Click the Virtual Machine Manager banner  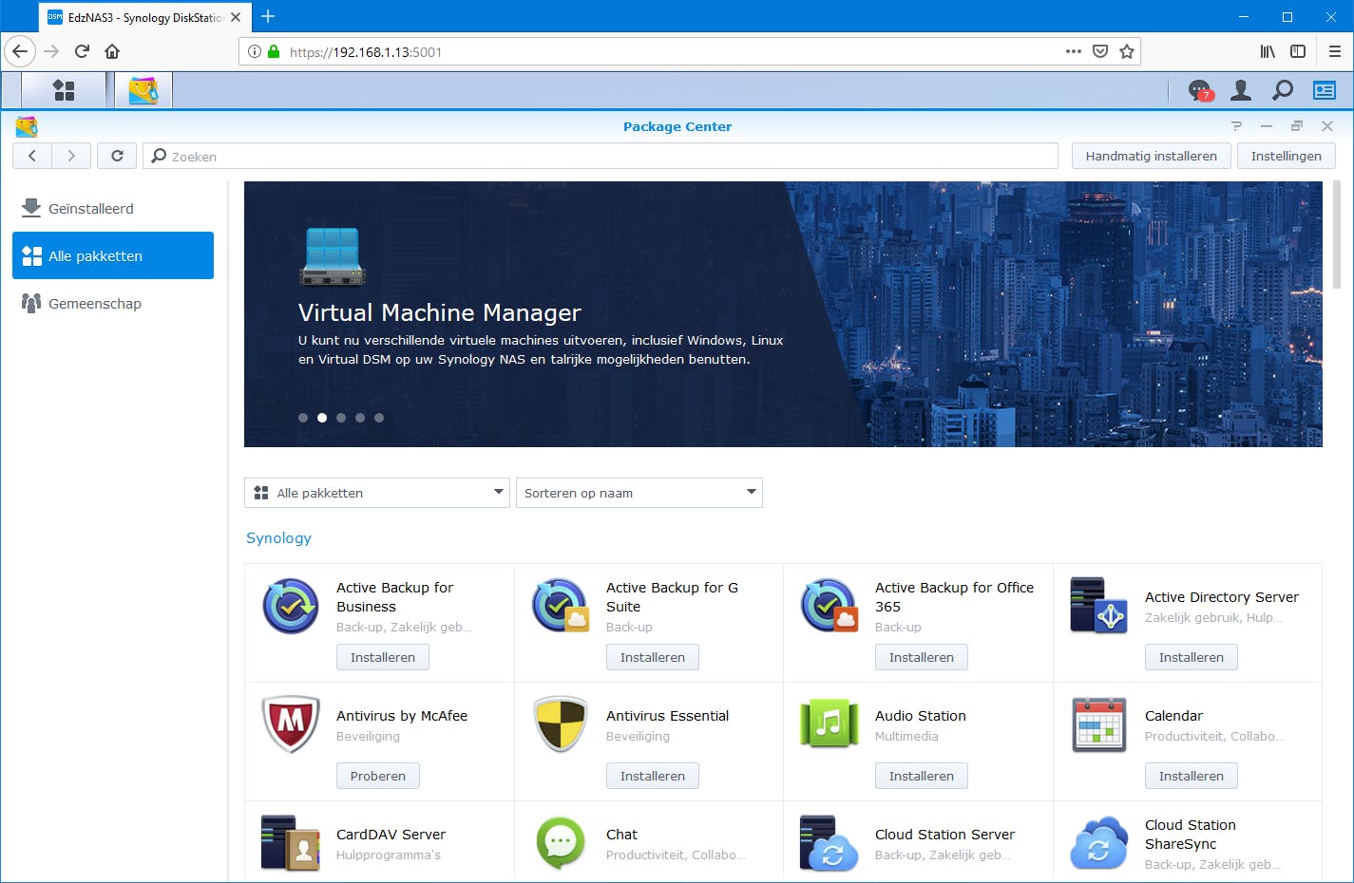pyautogui.click(x=783, y=314)
